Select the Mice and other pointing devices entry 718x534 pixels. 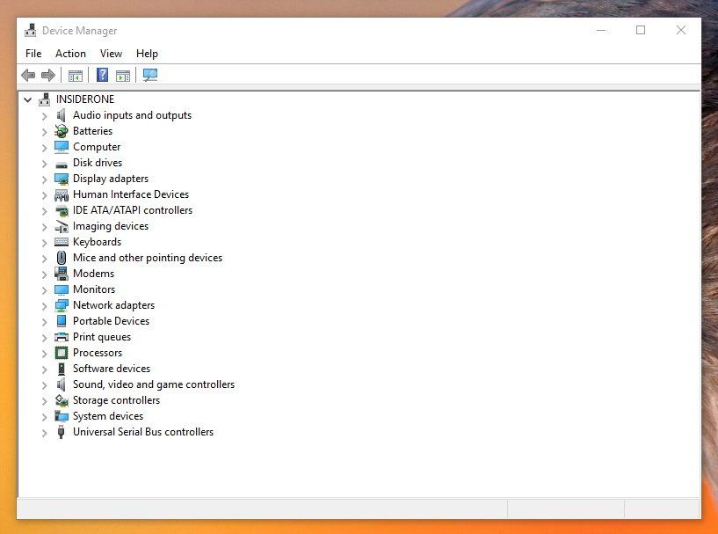pyautogui.click(x=147, y=258)
